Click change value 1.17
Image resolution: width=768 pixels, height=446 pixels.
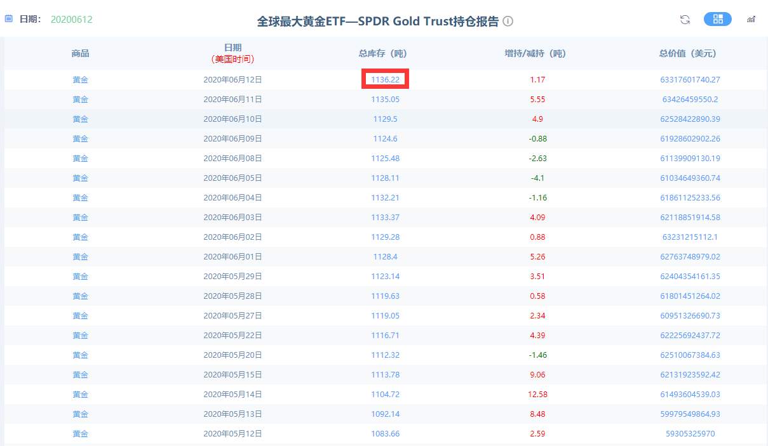538,80
